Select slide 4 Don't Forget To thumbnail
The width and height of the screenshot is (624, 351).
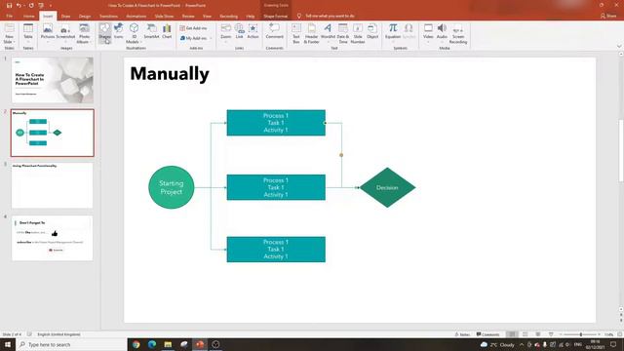tap(53, 238)
